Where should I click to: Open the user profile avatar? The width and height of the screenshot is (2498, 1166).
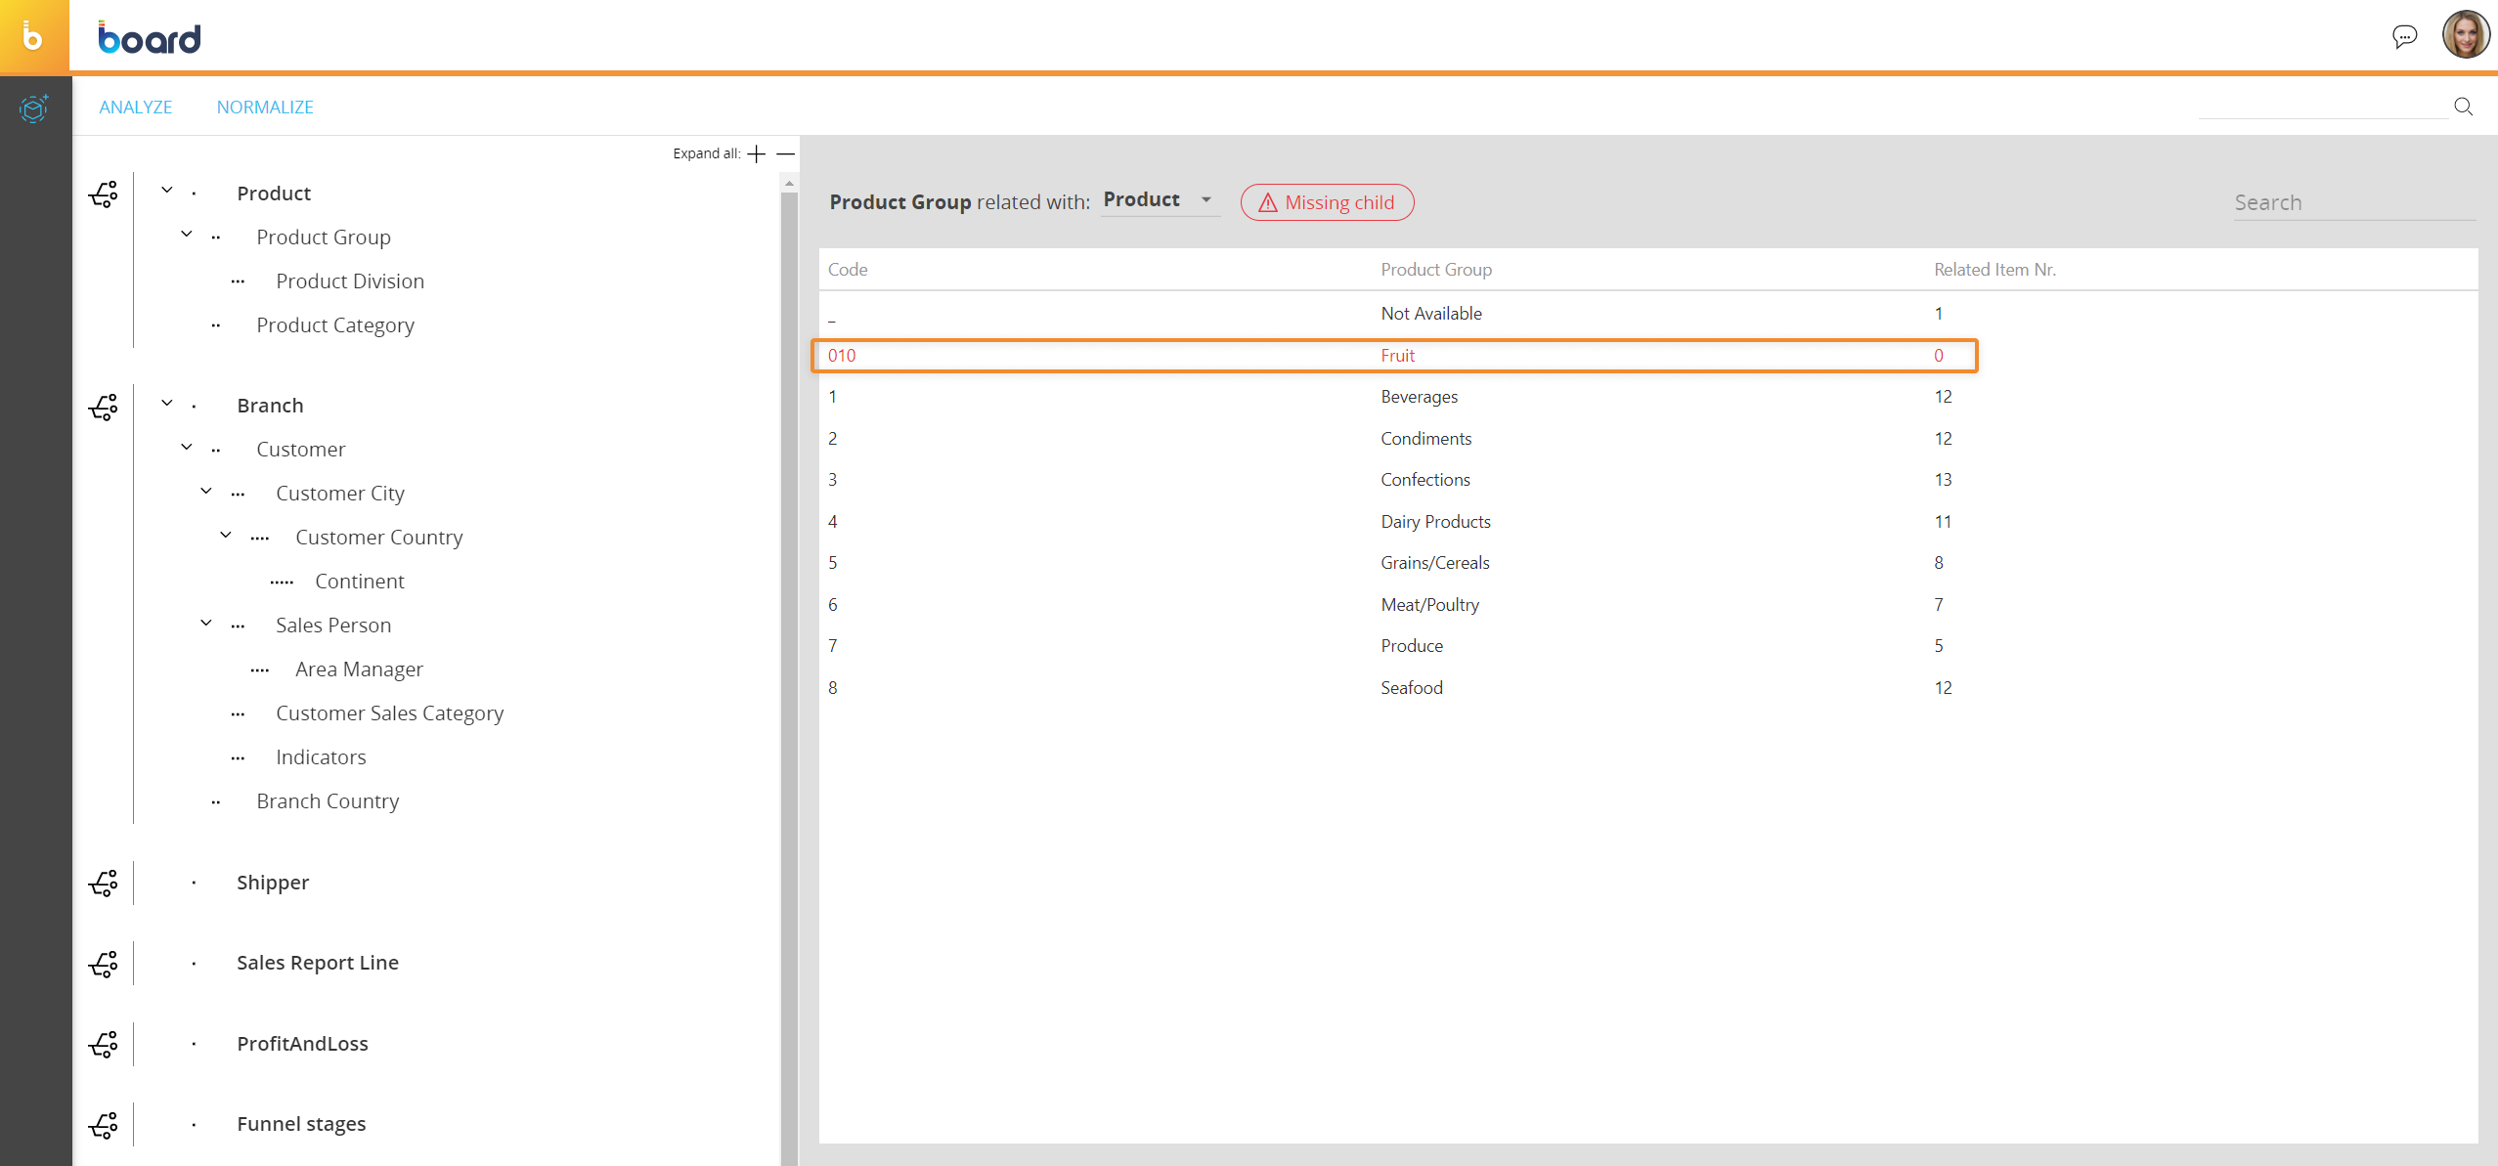click(x=2465, y=35)
